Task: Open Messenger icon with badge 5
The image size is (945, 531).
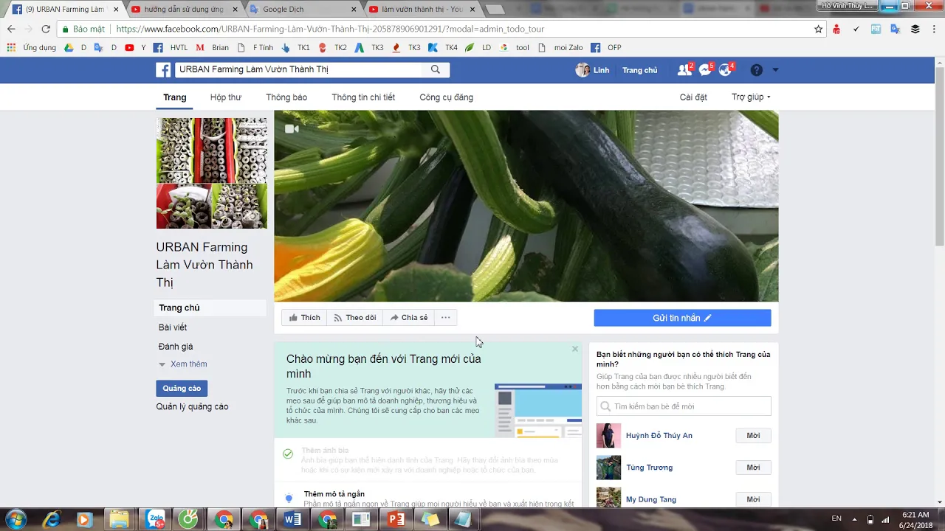Action: [706, 70]
